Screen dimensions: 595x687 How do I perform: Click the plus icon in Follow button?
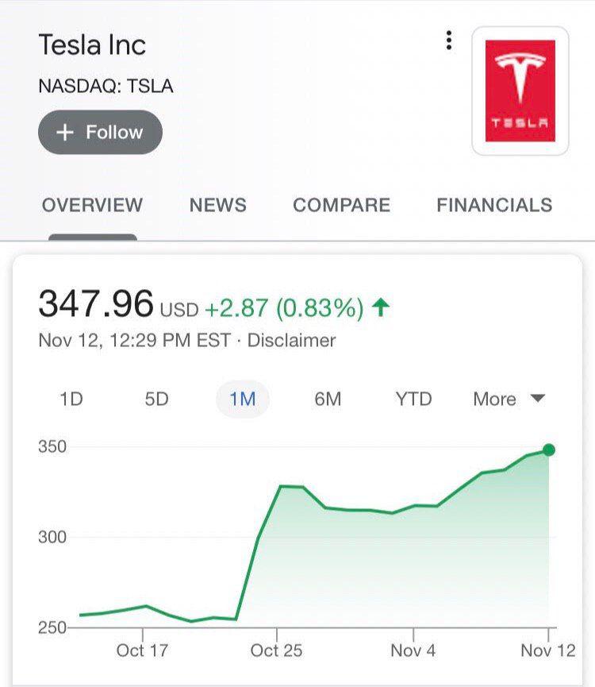tap(65, 133)
